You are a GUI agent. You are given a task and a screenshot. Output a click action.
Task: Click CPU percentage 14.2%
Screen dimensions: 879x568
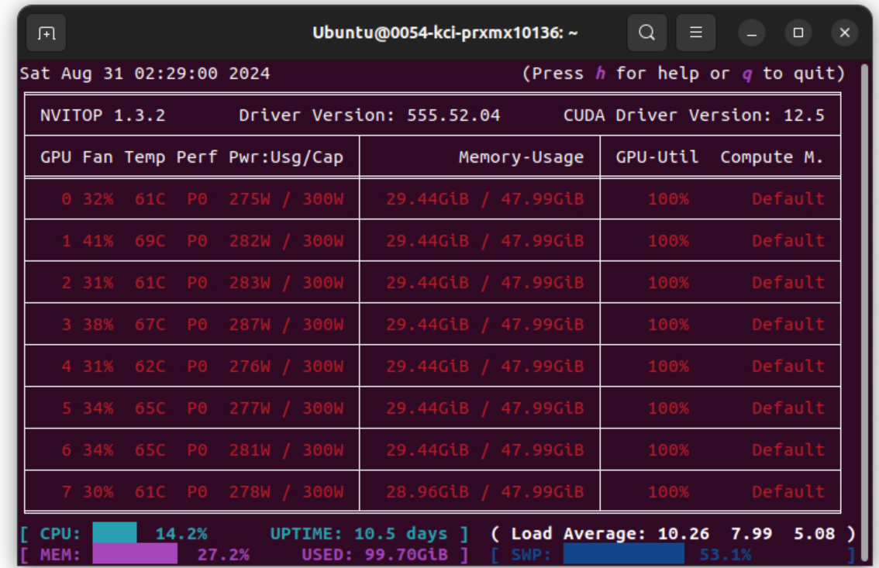181,534
